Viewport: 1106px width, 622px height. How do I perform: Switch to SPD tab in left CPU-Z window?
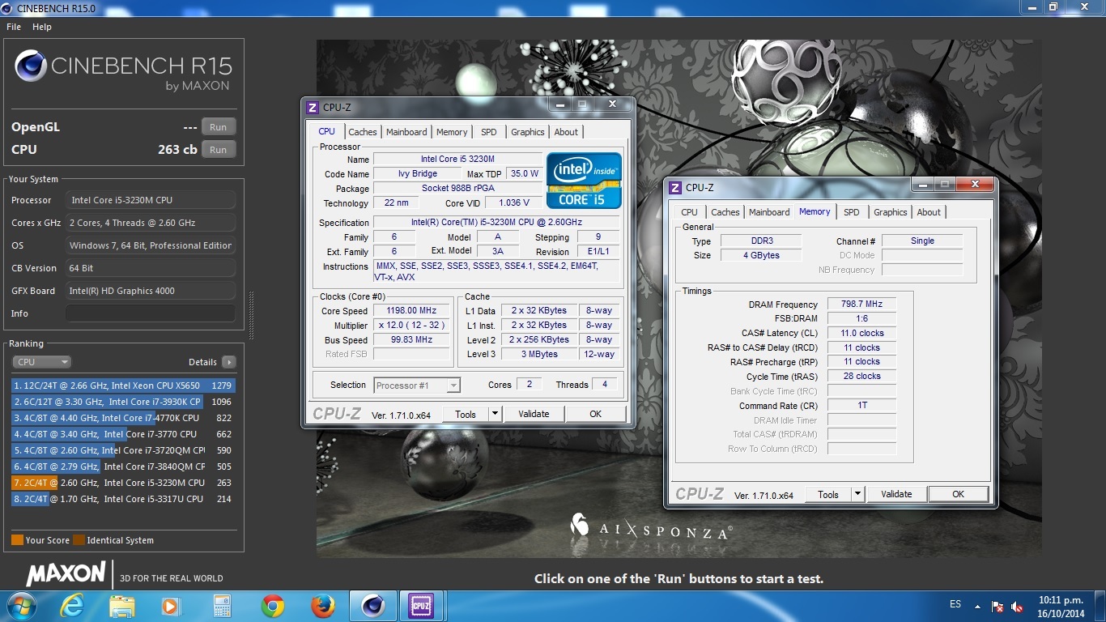[489, 132]
